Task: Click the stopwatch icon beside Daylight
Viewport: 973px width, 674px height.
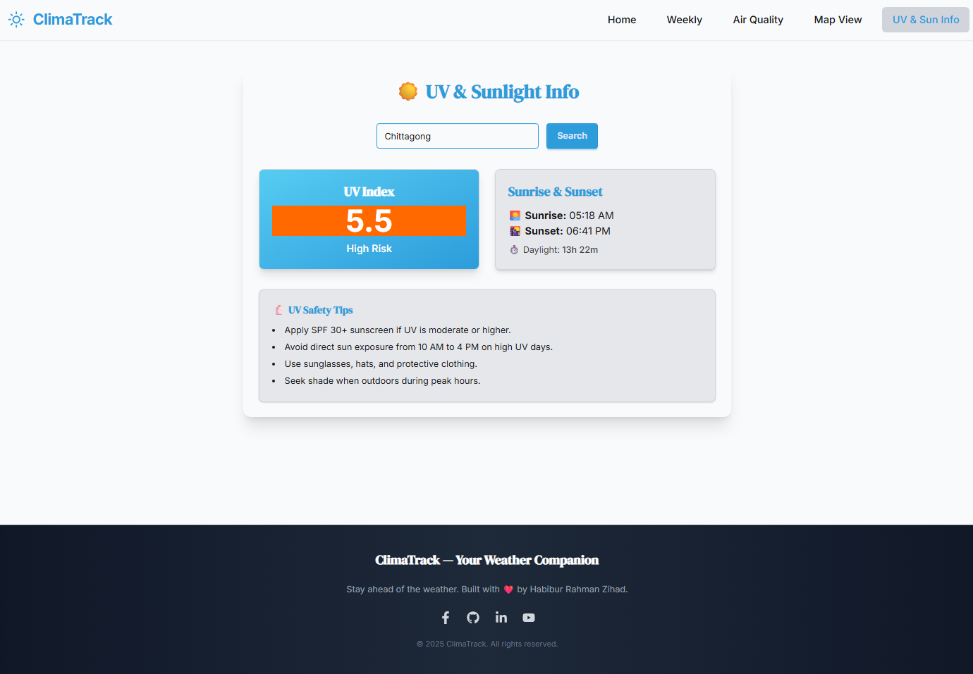Action: (x=514, y=250)
